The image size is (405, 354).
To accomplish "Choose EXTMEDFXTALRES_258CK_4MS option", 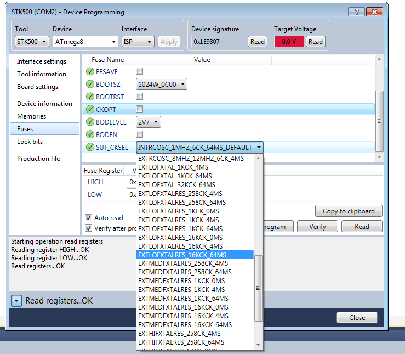I will [x=195, y=263].
